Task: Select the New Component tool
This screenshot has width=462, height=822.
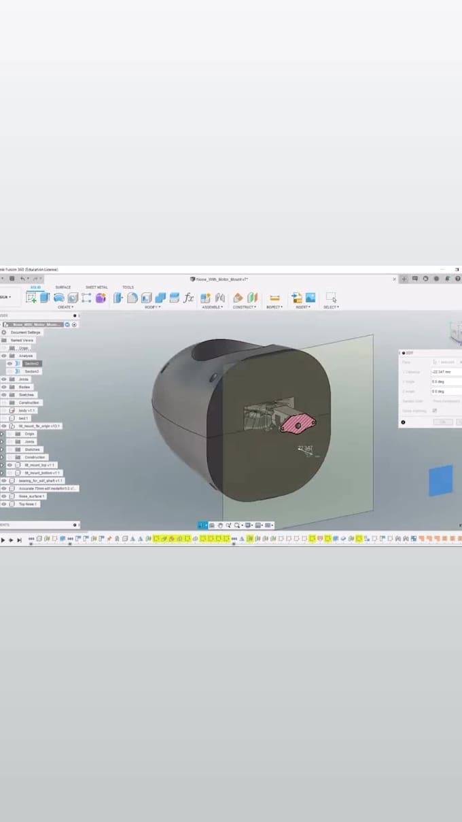Action: 205,297
